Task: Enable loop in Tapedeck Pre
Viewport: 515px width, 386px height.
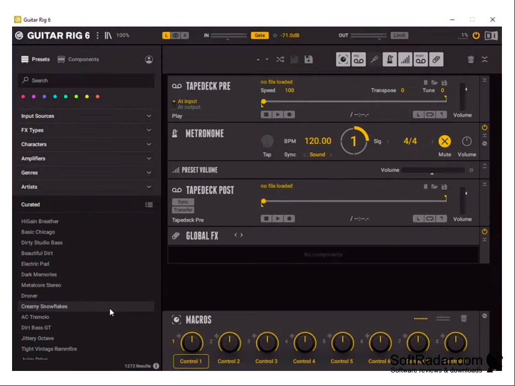Action: point(429,114)
